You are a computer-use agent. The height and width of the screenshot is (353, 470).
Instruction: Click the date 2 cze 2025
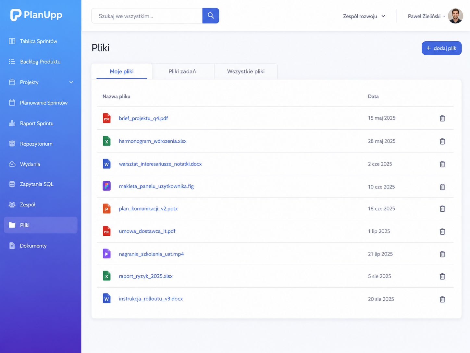[x=380, y=164]
